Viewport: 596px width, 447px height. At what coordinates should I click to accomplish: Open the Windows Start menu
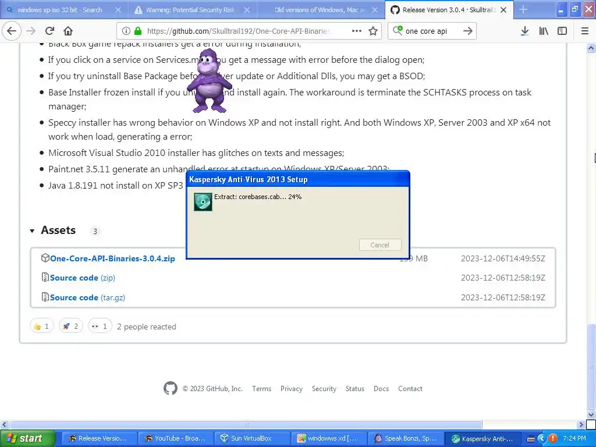pyautogui.click(x=27, y=439)
